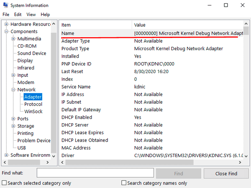Click in the Find what text field

click(95, 173)
